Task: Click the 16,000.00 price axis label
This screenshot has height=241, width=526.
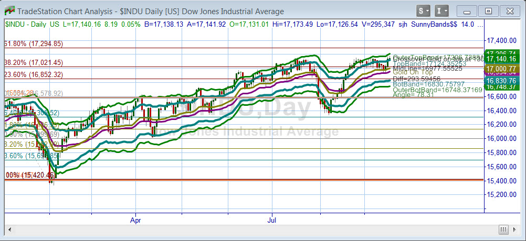Action: pyautogui.click(x=502, y=138)
